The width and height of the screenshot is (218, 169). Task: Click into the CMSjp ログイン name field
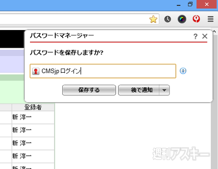coord(103,71)
